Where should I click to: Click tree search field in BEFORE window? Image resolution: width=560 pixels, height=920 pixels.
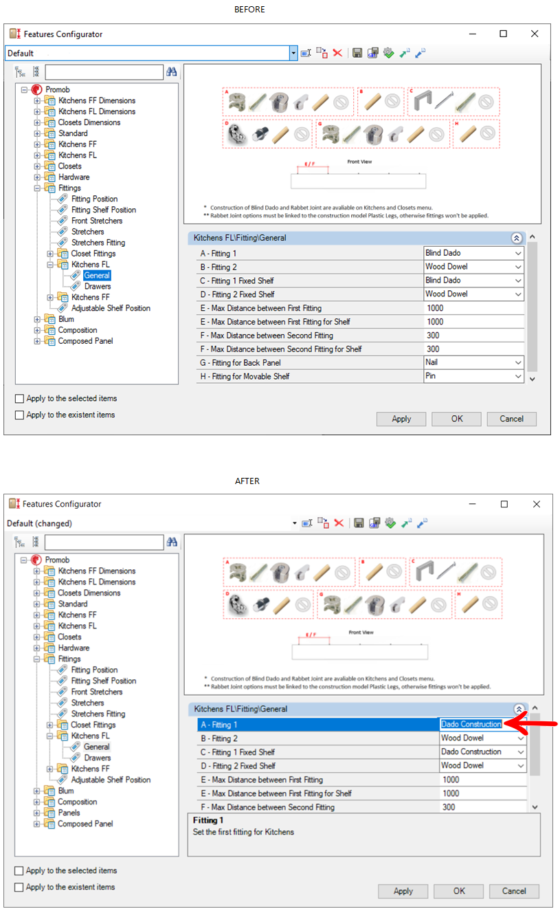(x=104, y=72)
